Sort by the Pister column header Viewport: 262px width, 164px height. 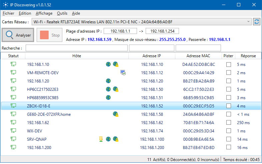click(228, 56)
